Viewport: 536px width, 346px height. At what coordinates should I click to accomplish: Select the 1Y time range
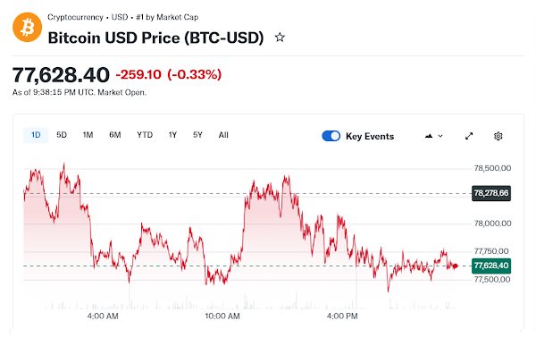[172, 135]
